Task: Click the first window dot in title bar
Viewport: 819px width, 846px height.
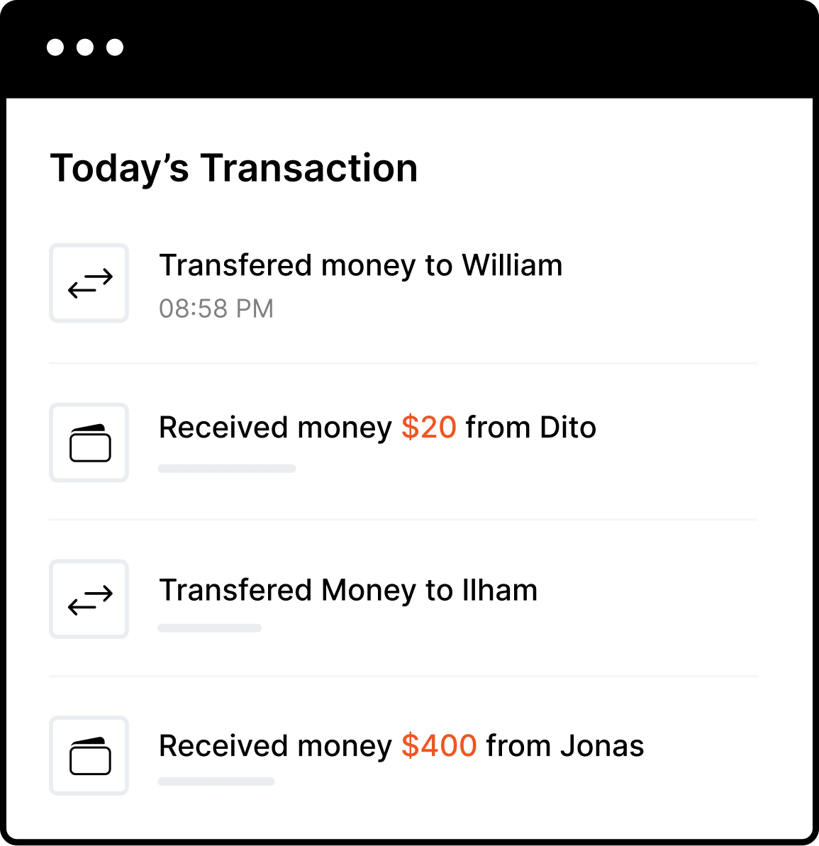Action: (x=55, y=48)
